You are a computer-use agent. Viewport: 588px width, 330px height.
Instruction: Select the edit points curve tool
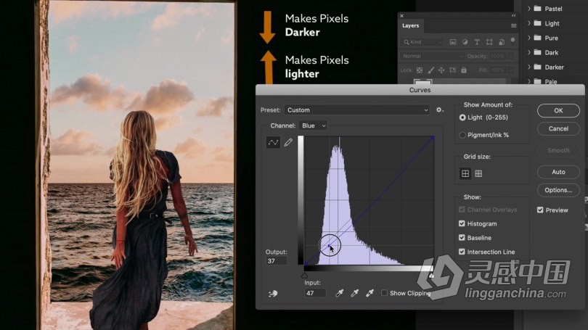(x=273, y=143)
